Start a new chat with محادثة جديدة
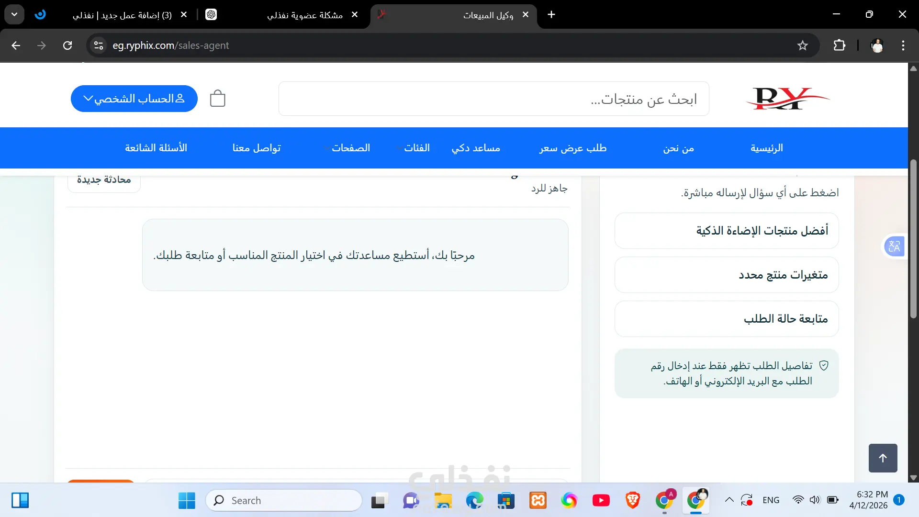The width and height of the screenshot is (919, 517). click(x=104, y=180)
